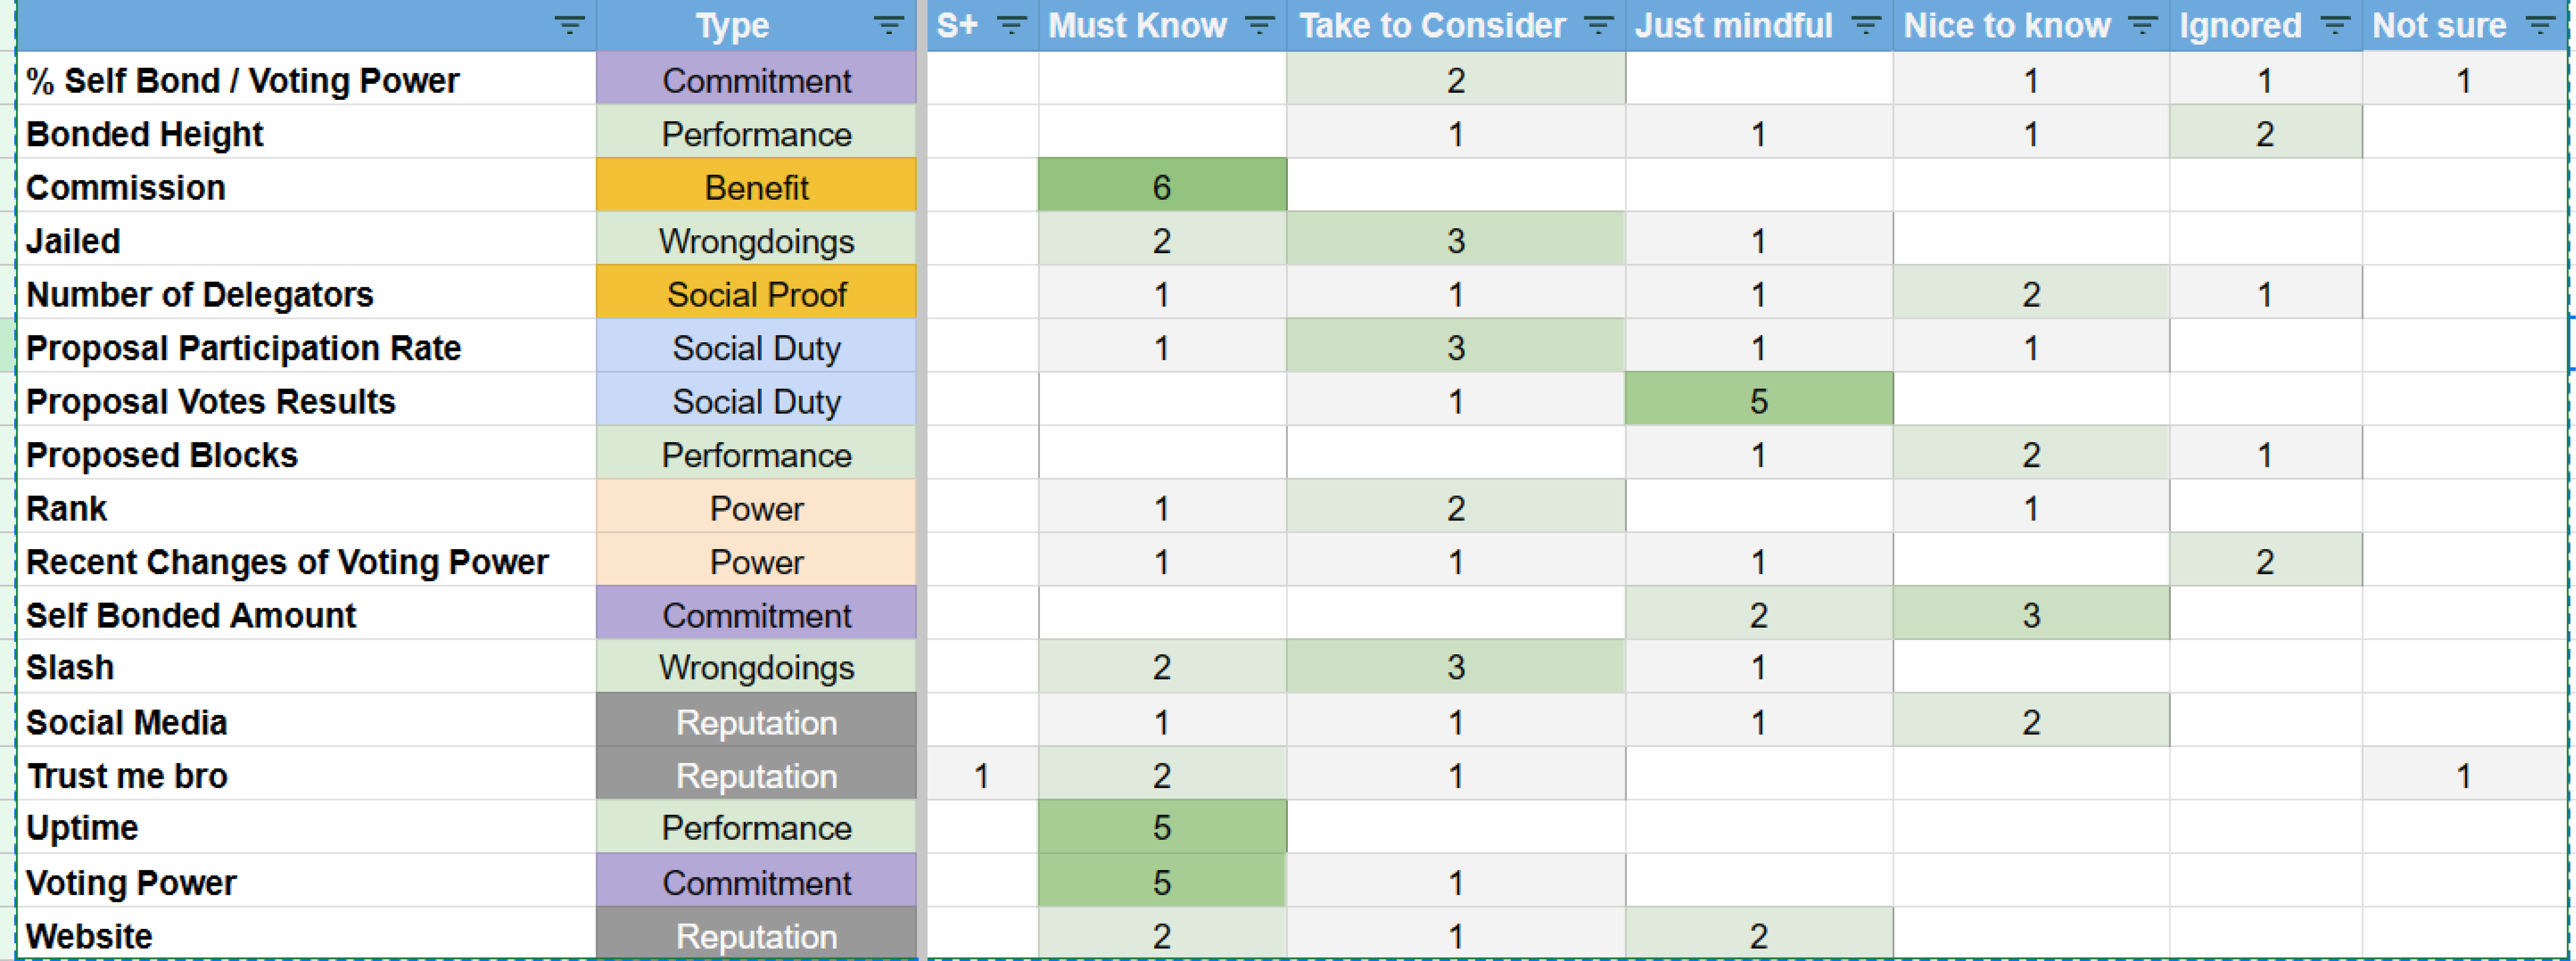Open filter icon in Ignored header
The height and width of the screenshot is (961, 2576).
[2335, 25]
